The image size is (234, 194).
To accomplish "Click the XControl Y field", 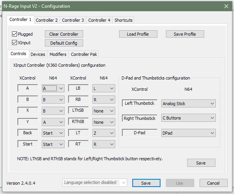I will [x=27, y=122].
